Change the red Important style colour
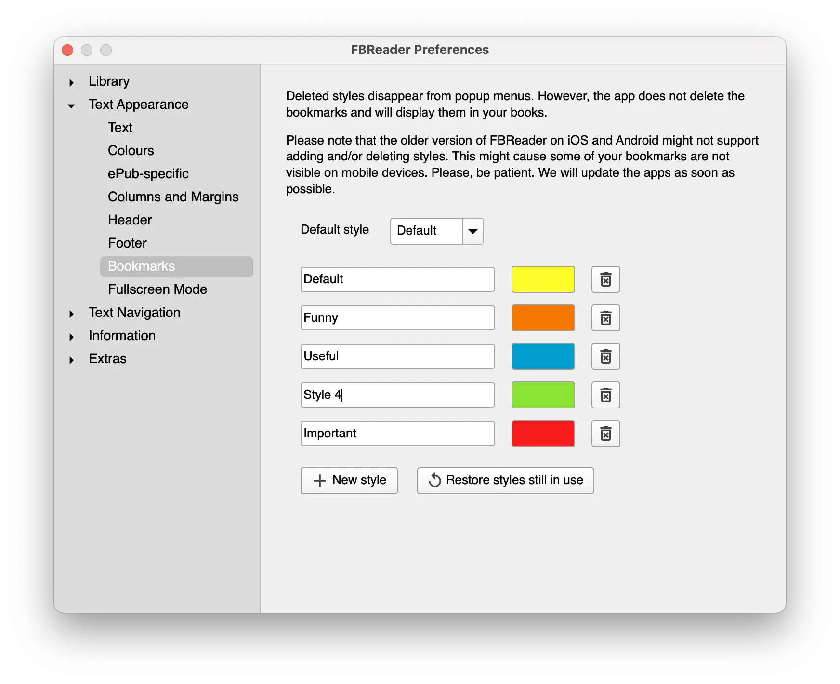Viewport: 840px width, 684px height. 543,434
